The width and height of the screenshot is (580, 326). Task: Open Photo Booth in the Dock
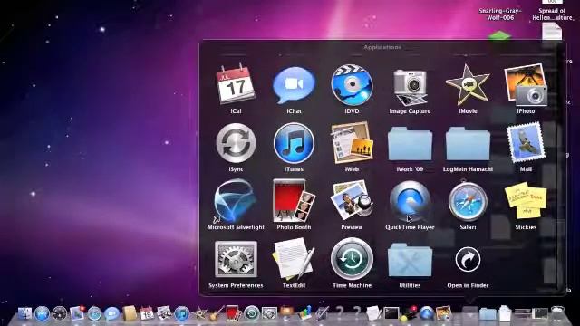pyautogui.click(x=234, y=313)
